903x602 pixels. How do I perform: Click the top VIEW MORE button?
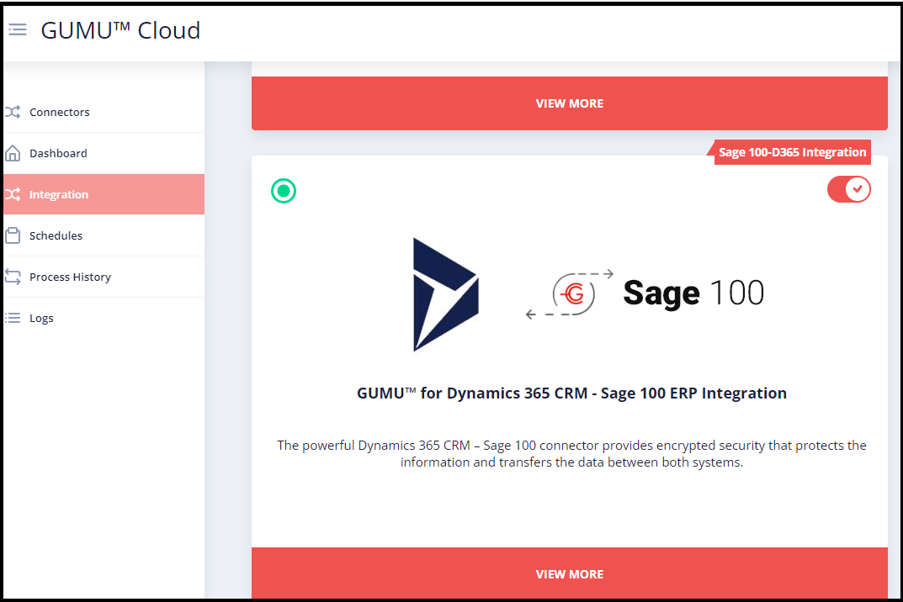(x=569, y=103)
